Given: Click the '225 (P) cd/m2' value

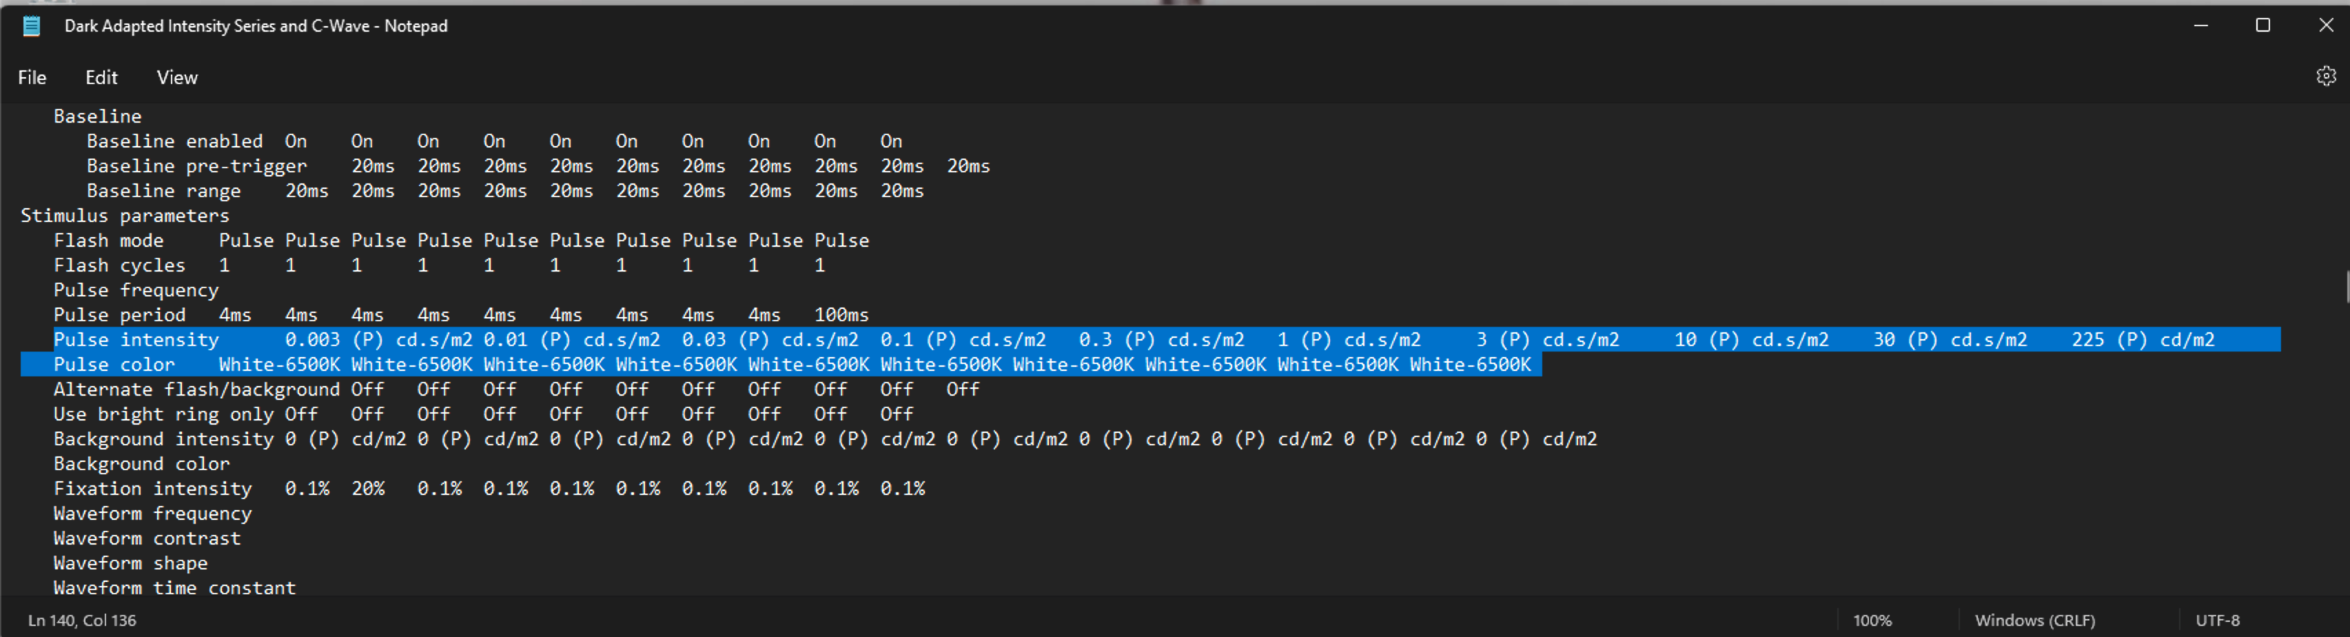Looking at the screenshot, I should point(2143,339).
